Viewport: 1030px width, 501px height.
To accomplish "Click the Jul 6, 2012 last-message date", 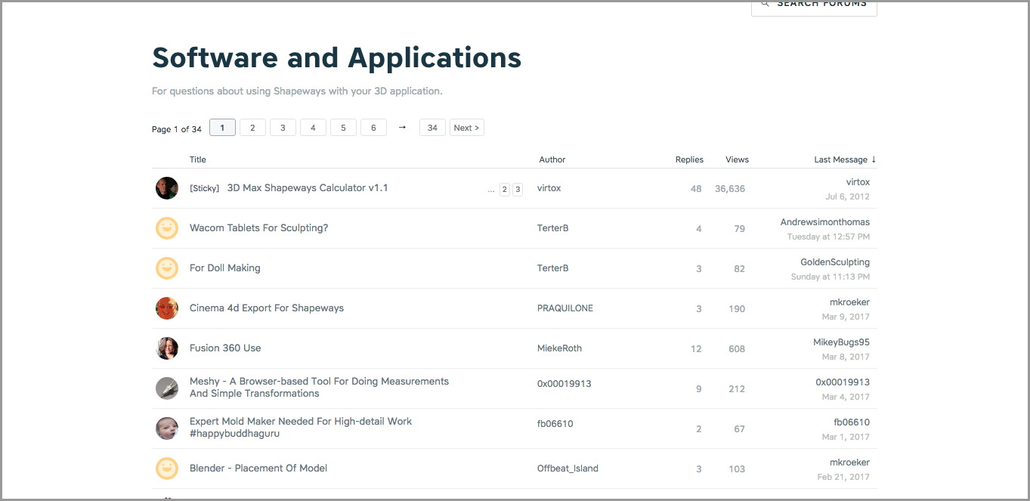I will [847, 196].
